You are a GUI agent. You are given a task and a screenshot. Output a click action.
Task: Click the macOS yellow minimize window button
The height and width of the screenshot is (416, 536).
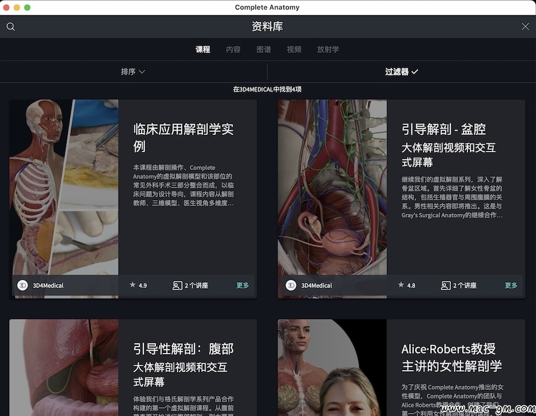pos(17,8)
